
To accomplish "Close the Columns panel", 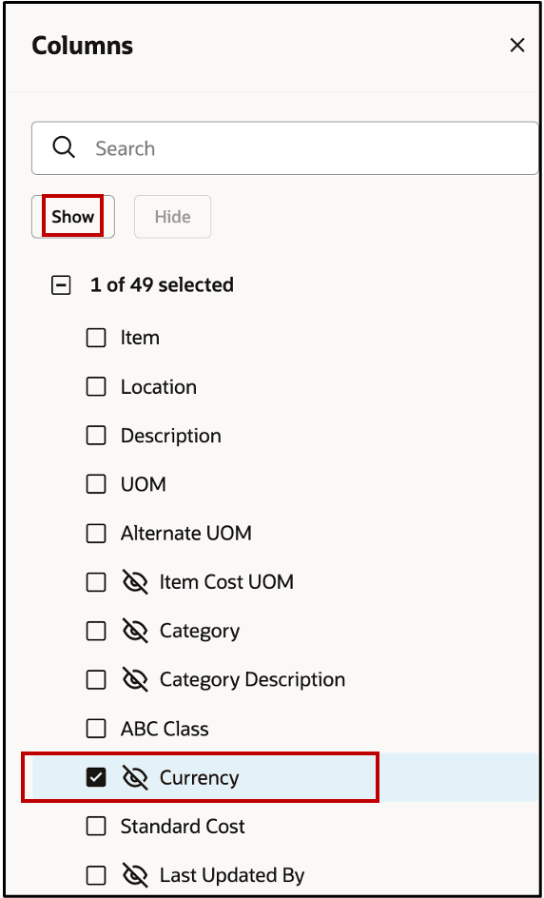I will [517, 46].
